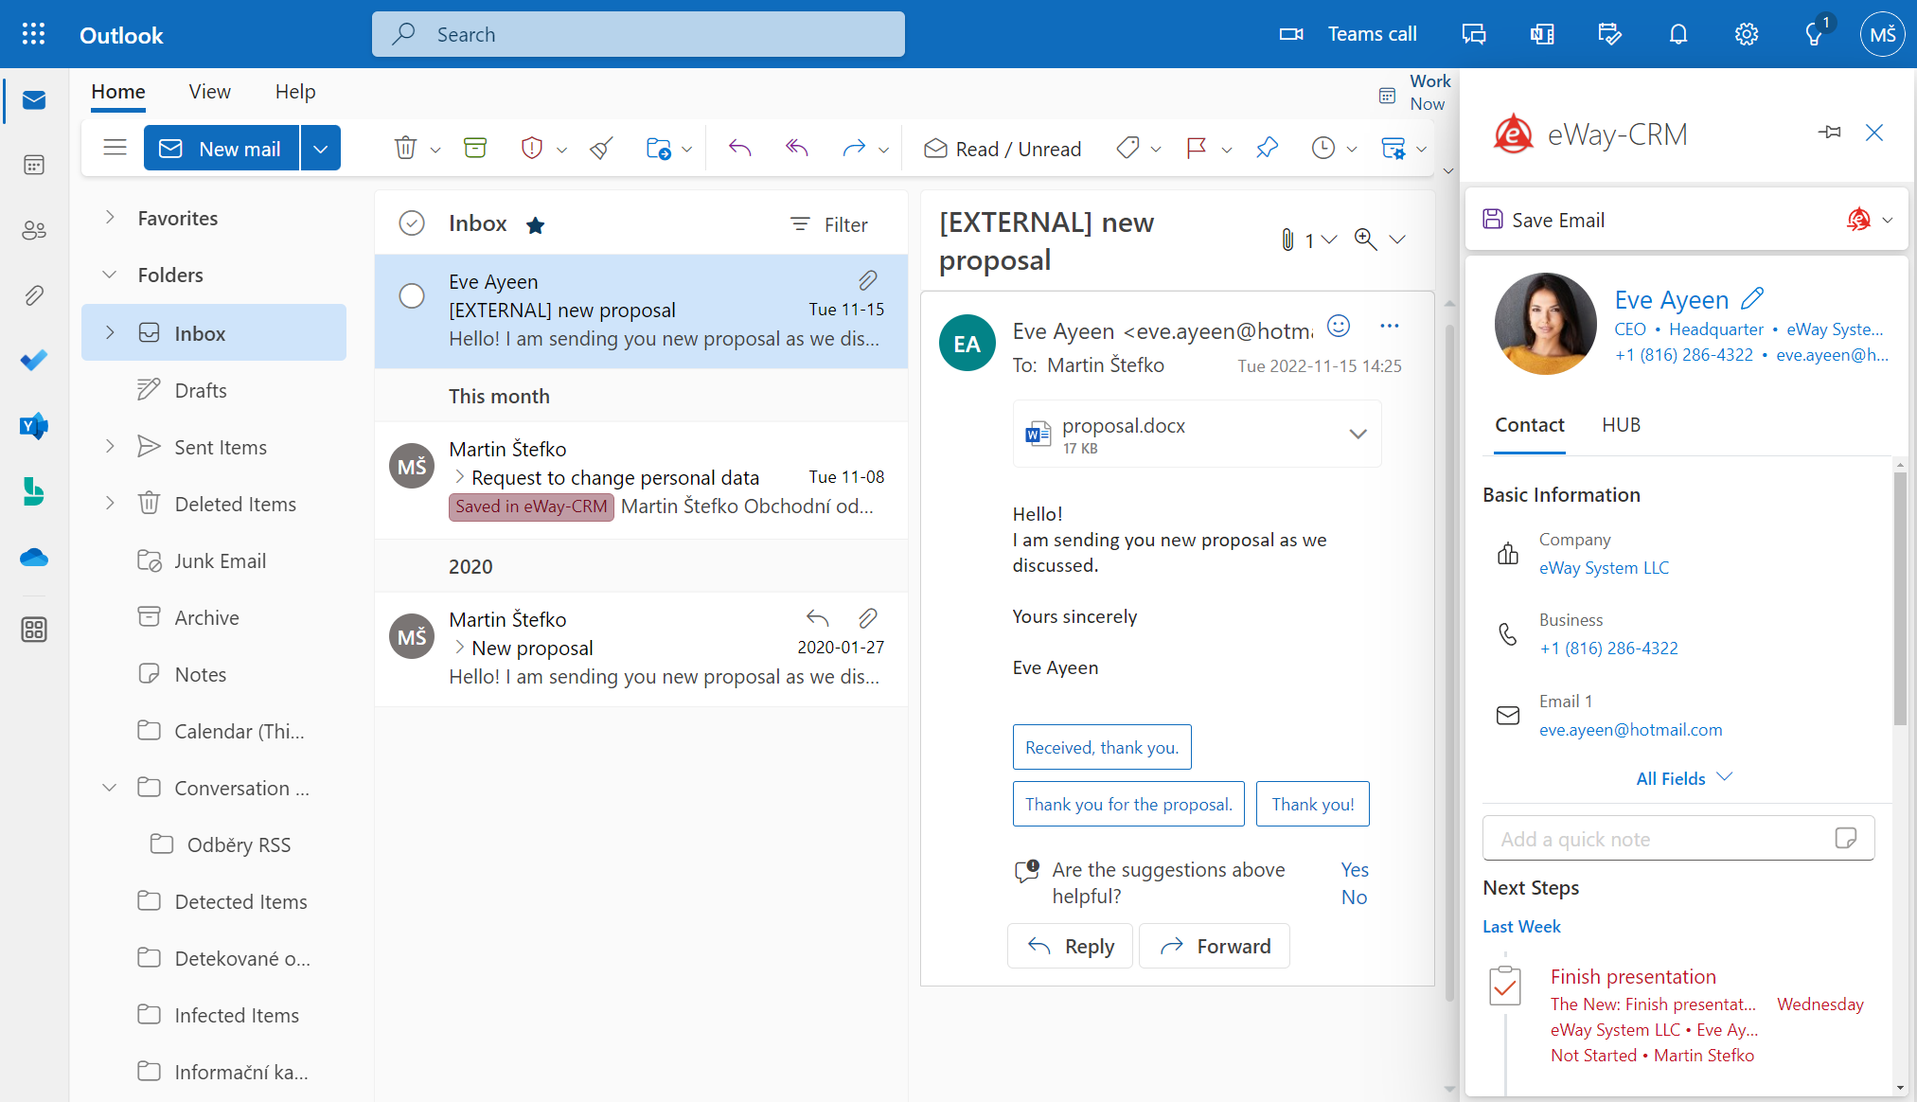Click the Categorize tag icon
Screen dimensions: 1917x1102
pyautogui.click(x=1127, y=149)
